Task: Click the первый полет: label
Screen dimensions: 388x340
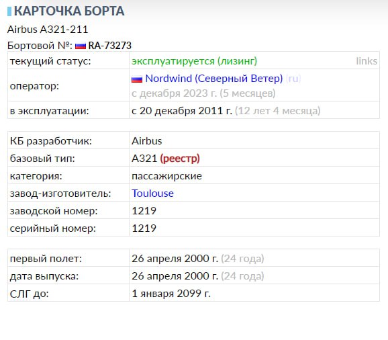Action: click(46, 259)
